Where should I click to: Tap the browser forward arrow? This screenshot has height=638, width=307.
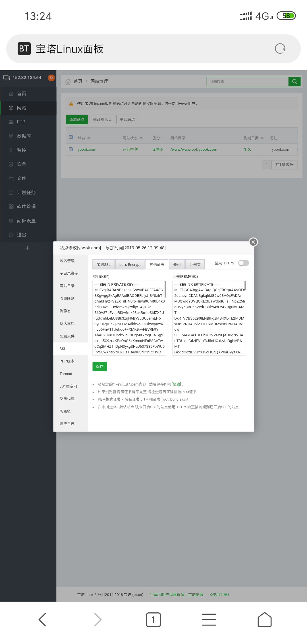(x=98, y=620)
